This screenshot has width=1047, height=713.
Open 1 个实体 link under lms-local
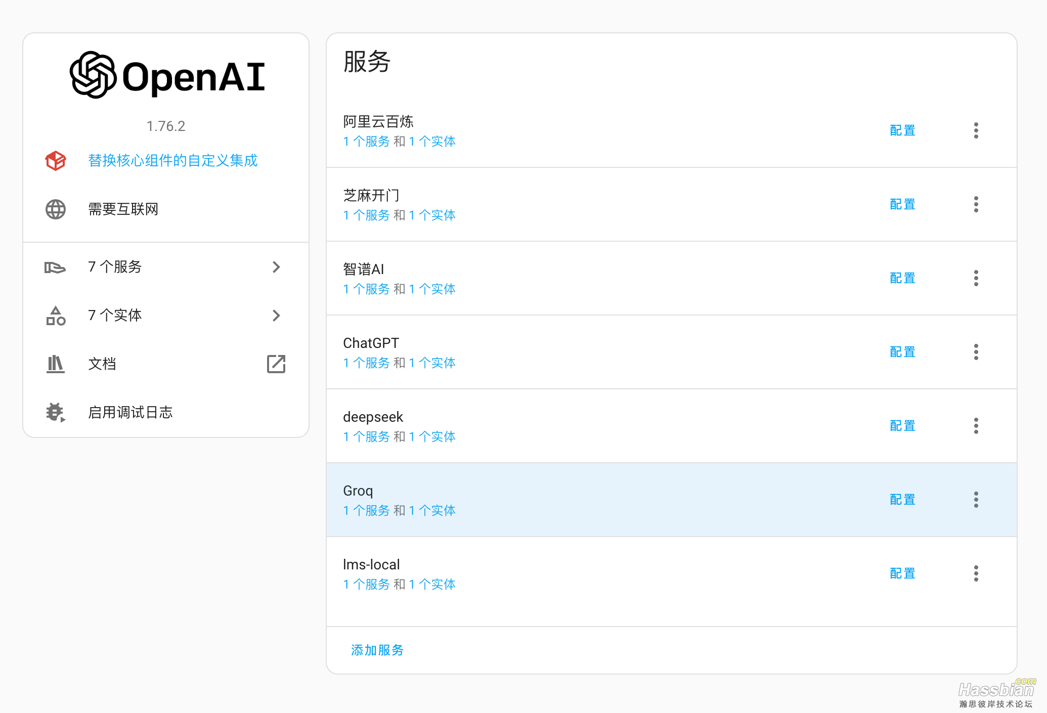click(432, 585)
